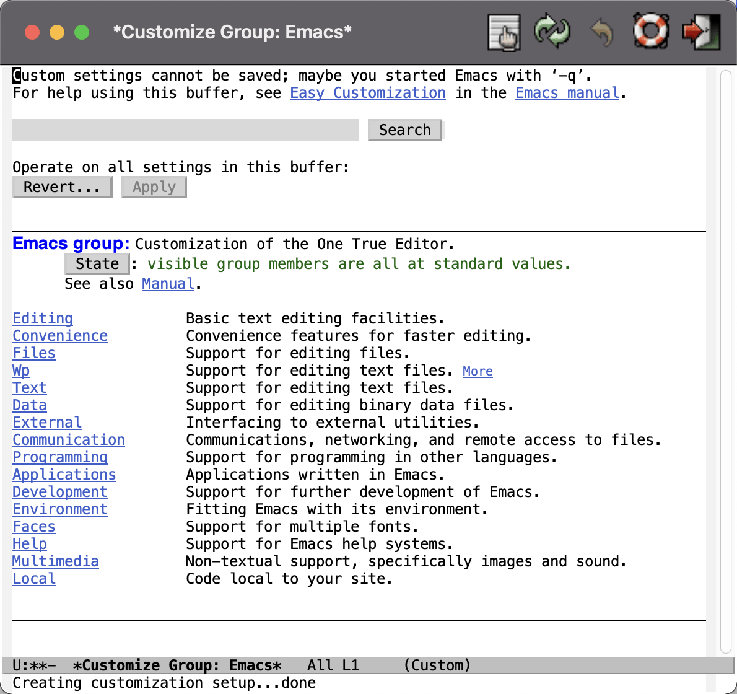This screenshot has height=694, width=737.
Task: Open help via the lifesaver toolbar icon
Action: point(651,32)
